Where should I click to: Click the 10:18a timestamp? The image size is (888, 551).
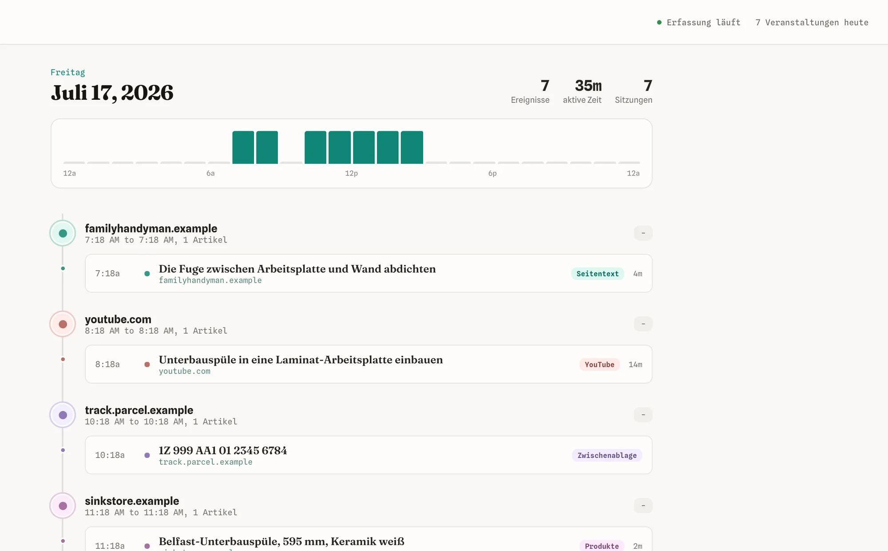pos(110,455)
